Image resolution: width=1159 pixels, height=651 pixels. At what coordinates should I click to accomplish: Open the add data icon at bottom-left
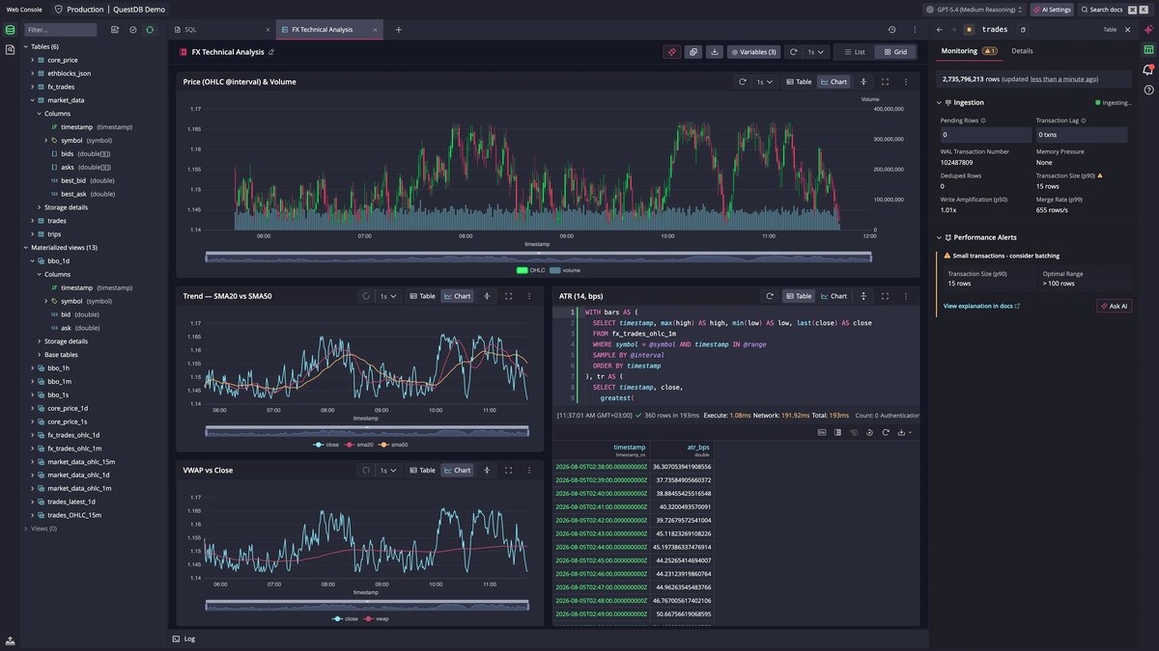[10, 639]
